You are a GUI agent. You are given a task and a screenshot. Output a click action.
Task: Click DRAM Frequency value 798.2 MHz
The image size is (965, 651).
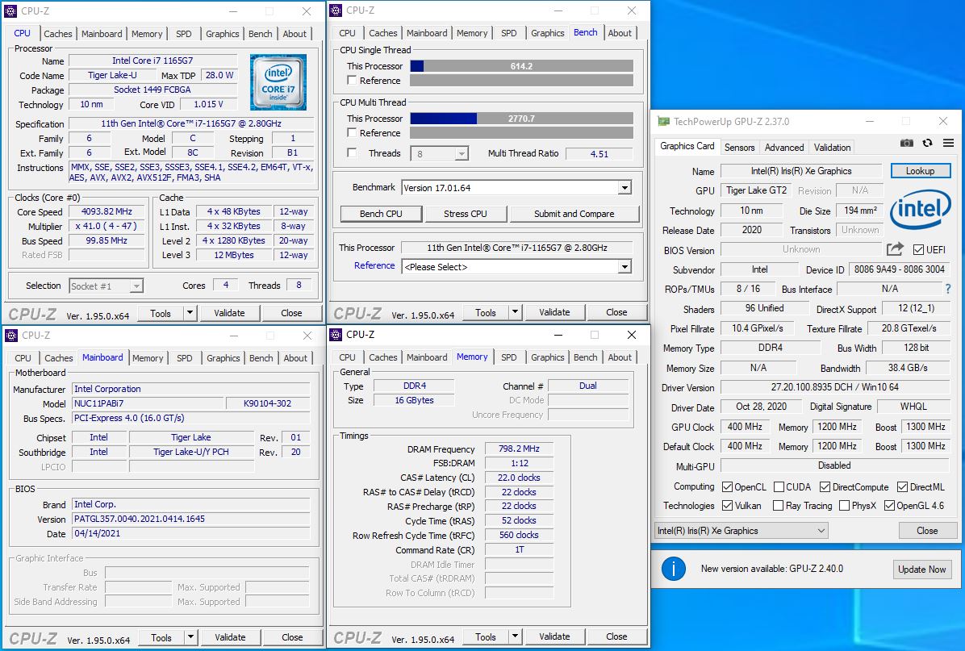click(x=519, y=449)
